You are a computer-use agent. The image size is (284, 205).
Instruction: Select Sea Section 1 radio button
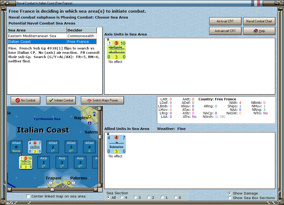[x=162, y=197]
